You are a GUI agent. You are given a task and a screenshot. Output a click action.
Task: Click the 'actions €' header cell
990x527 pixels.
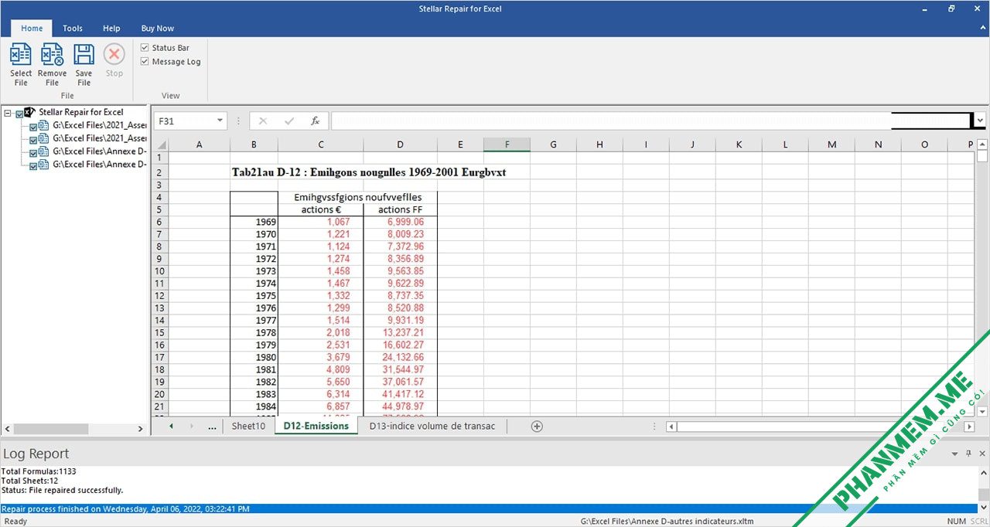[x=320, y=209]
